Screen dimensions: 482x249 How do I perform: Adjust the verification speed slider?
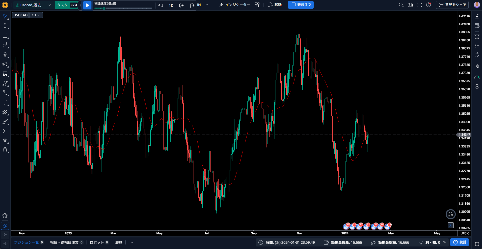click(123, 8)
